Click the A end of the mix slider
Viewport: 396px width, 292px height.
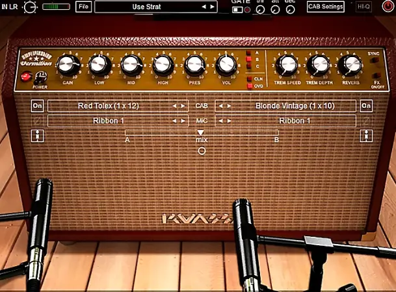127,140
